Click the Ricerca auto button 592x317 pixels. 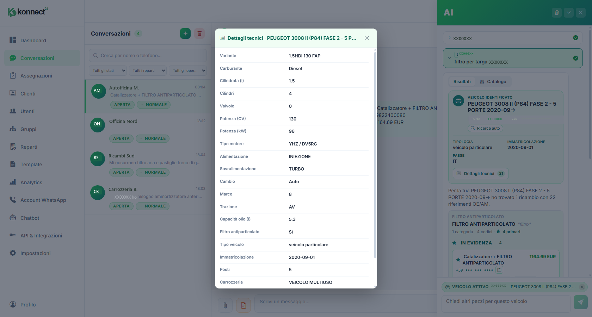pos(485,128)
